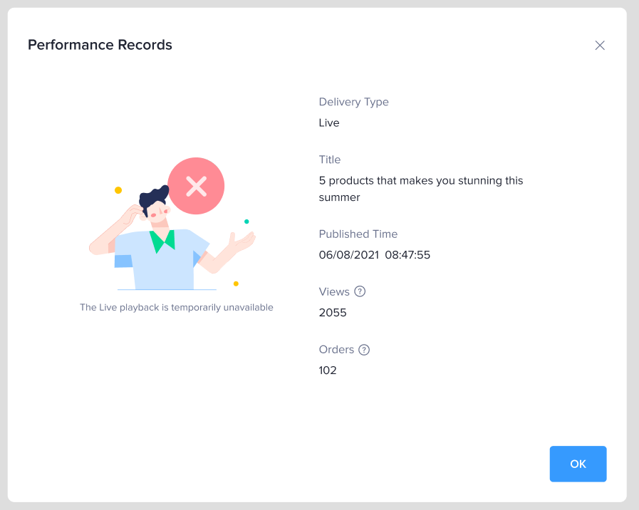
Task: Select the teal dot near the character's hand
Action: pyautogui.click(x=247, y=221)
